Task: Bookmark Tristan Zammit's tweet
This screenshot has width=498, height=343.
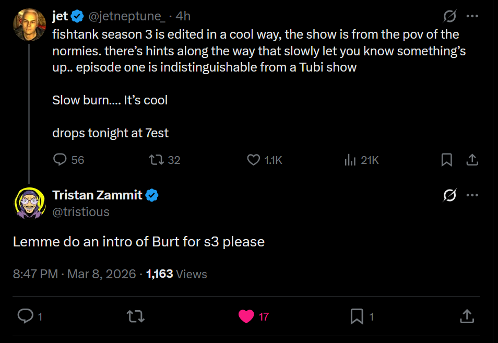Action: (357, 316)
